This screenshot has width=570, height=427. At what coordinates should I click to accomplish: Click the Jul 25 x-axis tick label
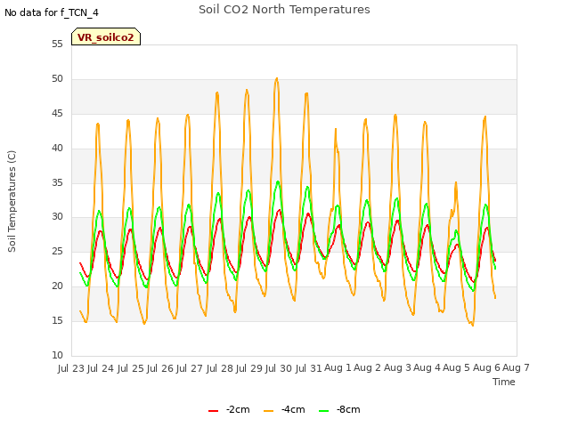tap(130, 368)
